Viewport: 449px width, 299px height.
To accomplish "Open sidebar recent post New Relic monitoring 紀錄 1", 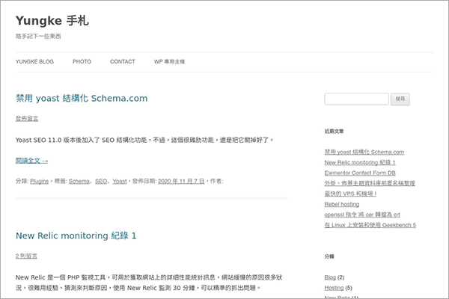I will (360, 162).
